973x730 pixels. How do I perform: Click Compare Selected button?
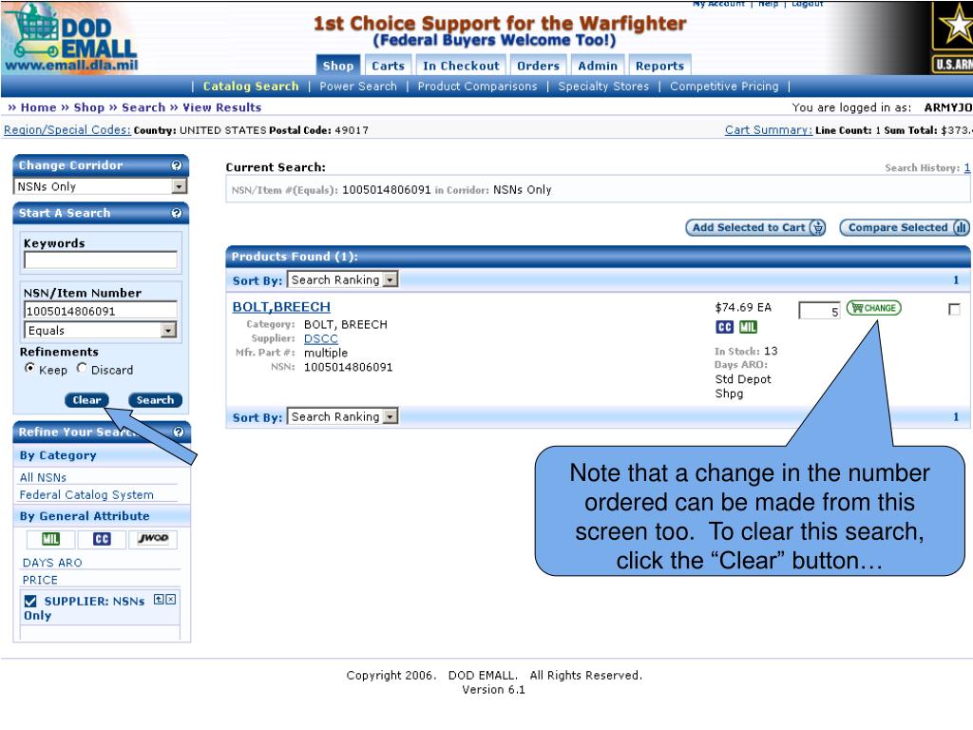tap(905, 227)
